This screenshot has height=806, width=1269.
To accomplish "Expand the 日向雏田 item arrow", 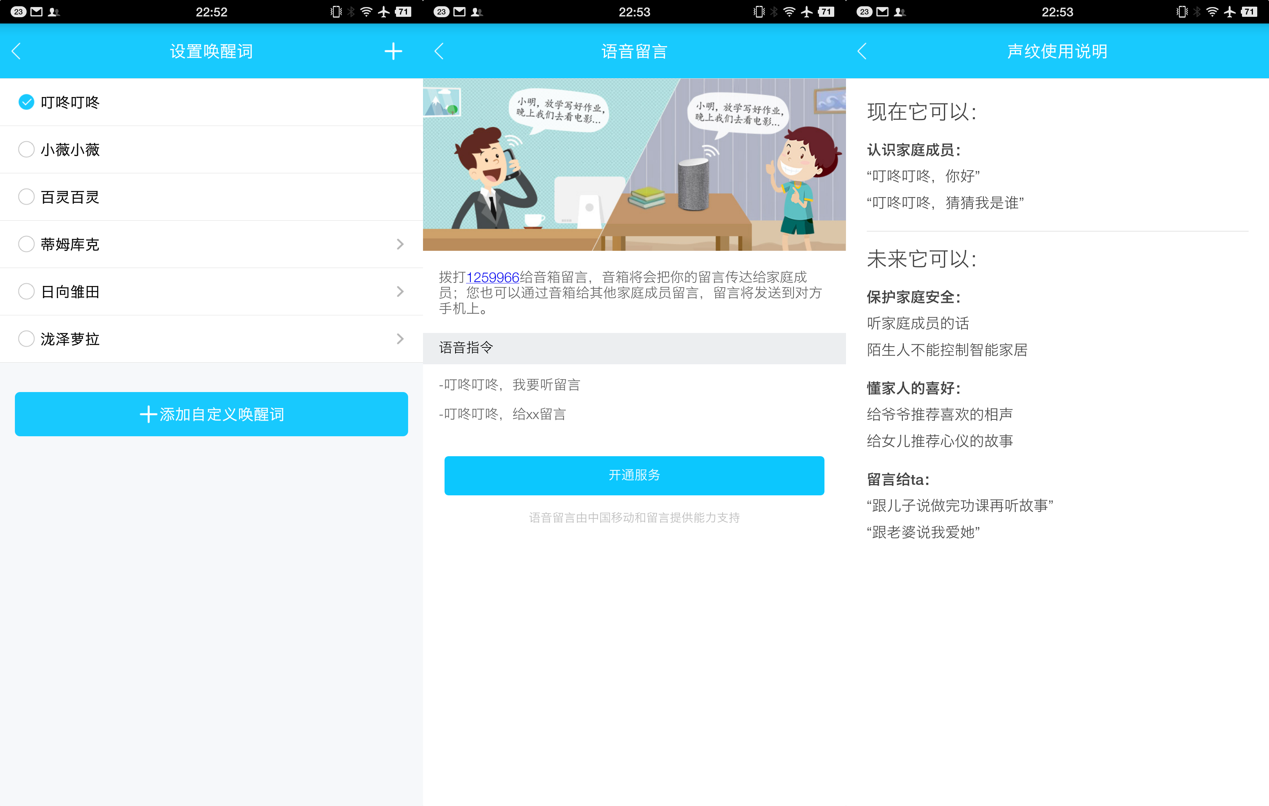I will tap(400, 291).
